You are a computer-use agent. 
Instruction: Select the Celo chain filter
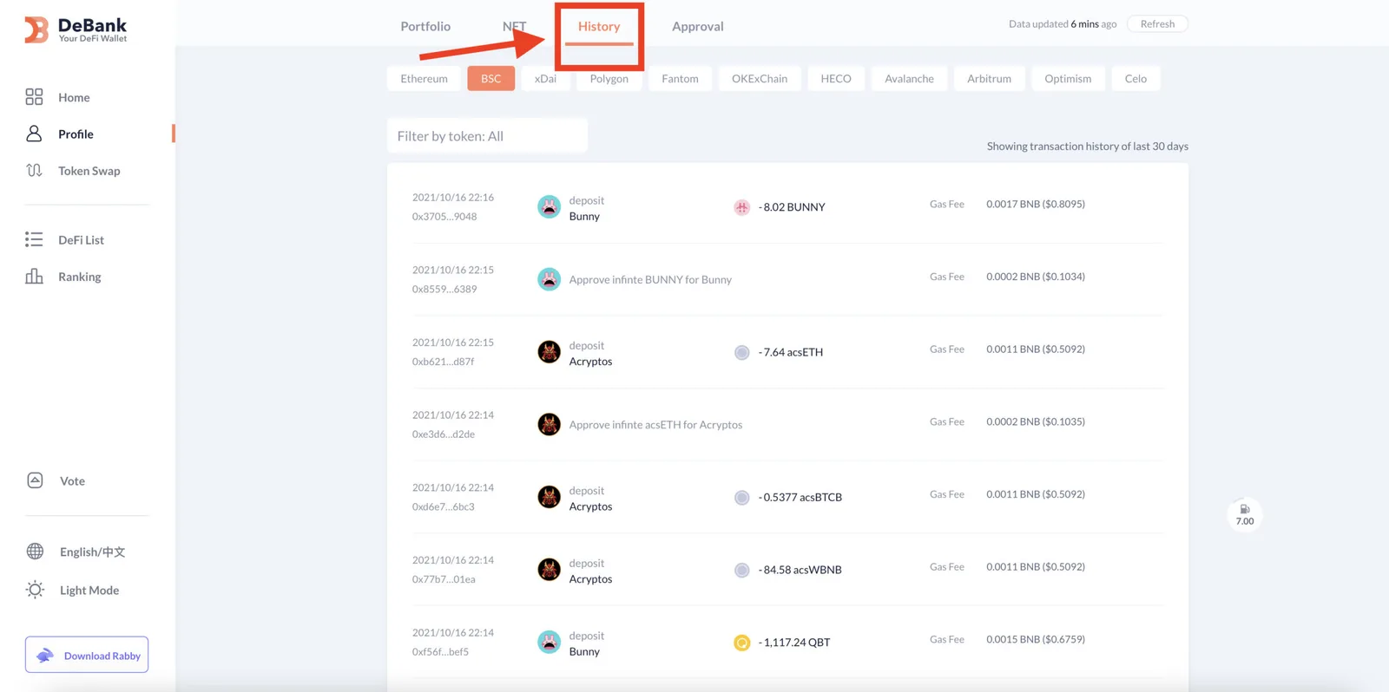[1136, 78]
